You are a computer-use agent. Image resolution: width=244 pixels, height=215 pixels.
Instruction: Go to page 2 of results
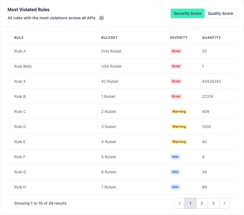click(x=202, y=203)
